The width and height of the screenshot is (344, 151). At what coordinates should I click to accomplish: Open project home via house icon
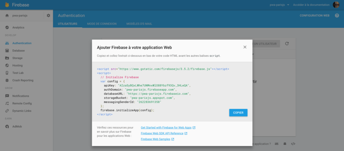(7, 15)
